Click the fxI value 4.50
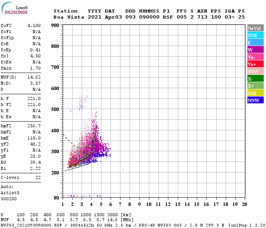The width and height of the screenshot is (266, 228). tap(35, 56)
